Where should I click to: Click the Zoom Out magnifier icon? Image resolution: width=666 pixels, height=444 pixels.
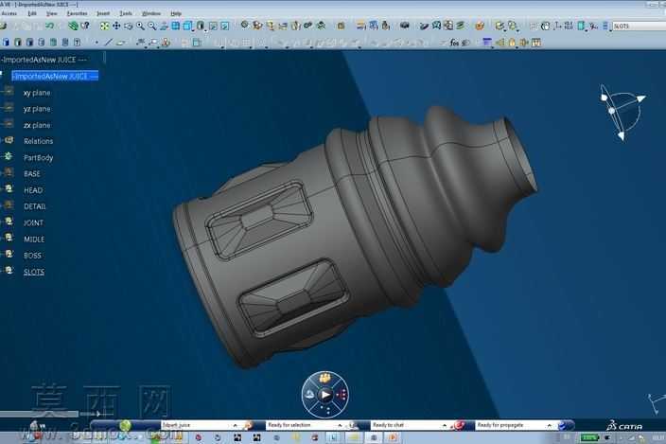(x=151, y=26)
